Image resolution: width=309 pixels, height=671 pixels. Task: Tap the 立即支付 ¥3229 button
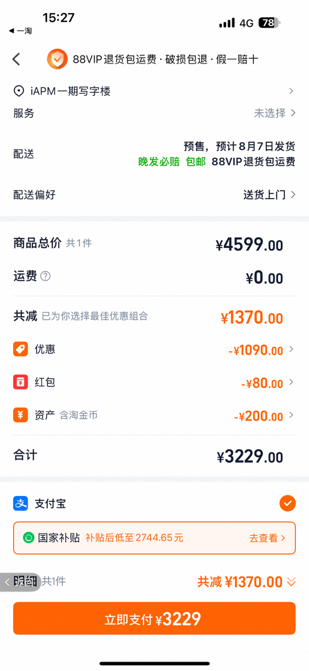point(154,619)
